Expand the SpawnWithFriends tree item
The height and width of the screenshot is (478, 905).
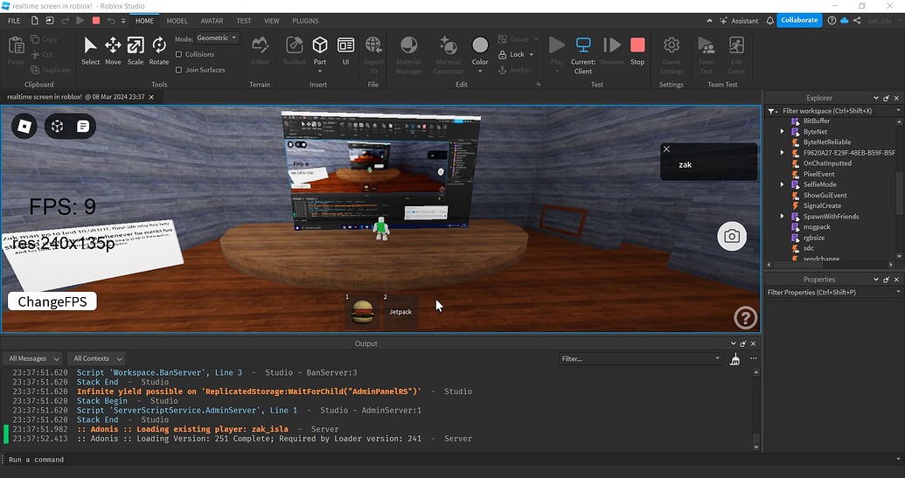pos(783,217)
